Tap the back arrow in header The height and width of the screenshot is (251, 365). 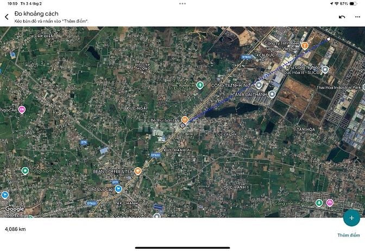point(7,17)
